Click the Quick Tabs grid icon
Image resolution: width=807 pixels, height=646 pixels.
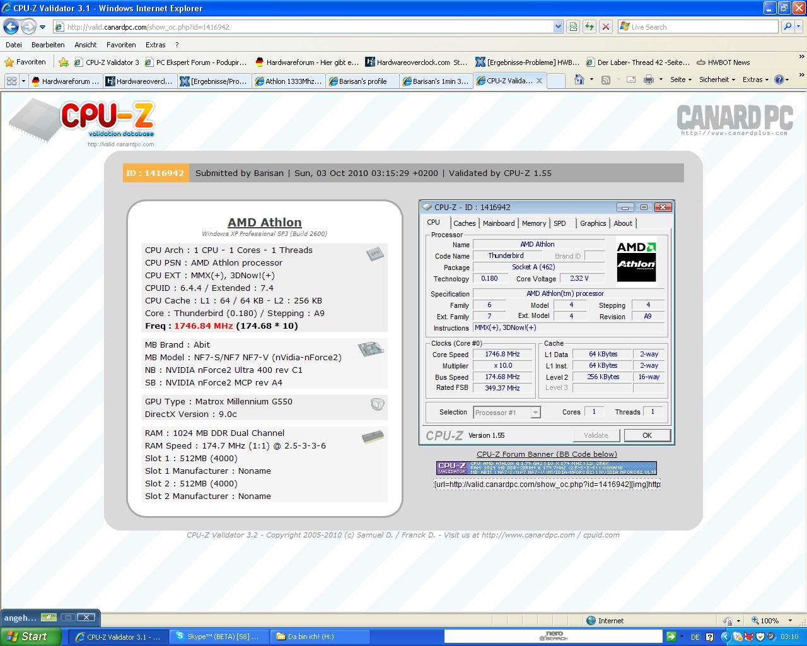(x=11, y=80)
